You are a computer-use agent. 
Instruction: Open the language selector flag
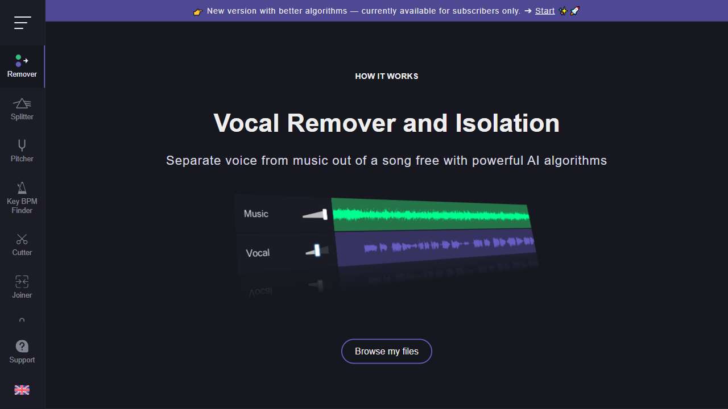[x=22, y=390]
